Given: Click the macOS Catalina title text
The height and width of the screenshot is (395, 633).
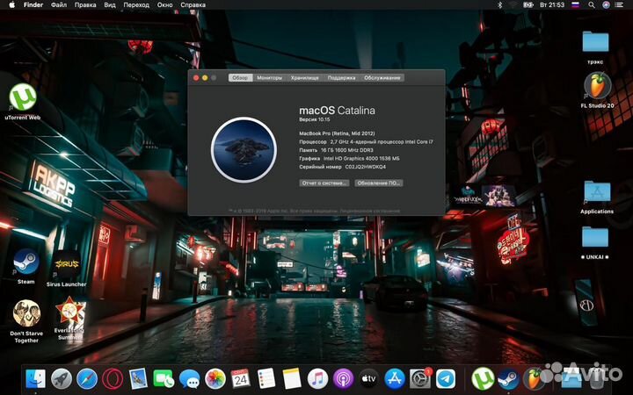Looking at the screenshot, I should 337,111.
